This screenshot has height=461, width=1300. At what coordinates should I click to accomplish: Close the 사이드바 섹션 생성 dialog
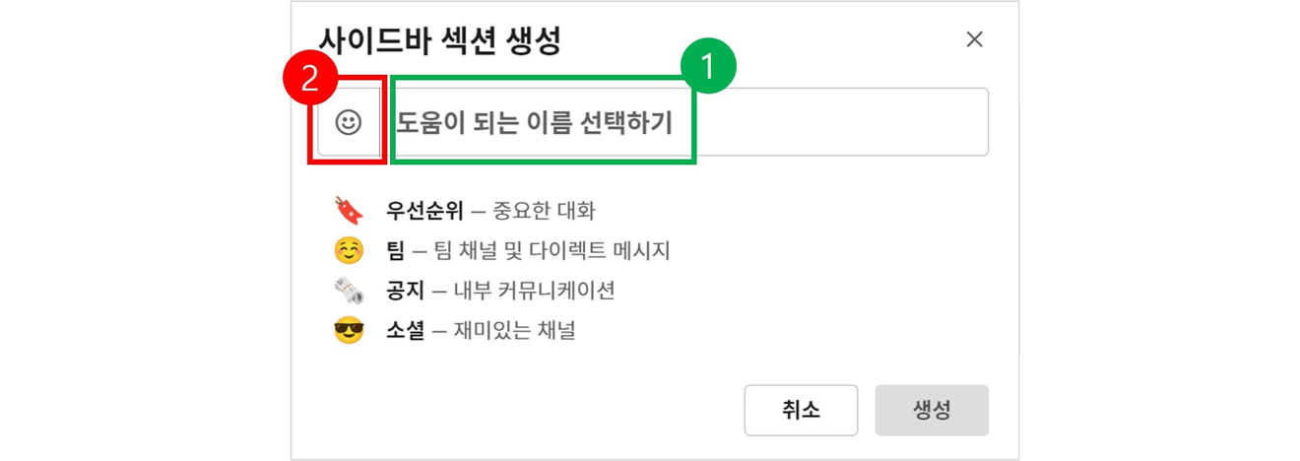click(x=974, y=39)
